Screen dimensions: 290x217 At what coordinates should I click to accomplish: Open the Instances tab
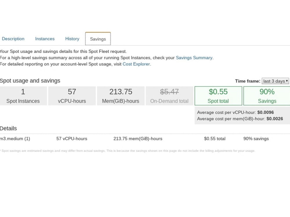pos(45,38)
